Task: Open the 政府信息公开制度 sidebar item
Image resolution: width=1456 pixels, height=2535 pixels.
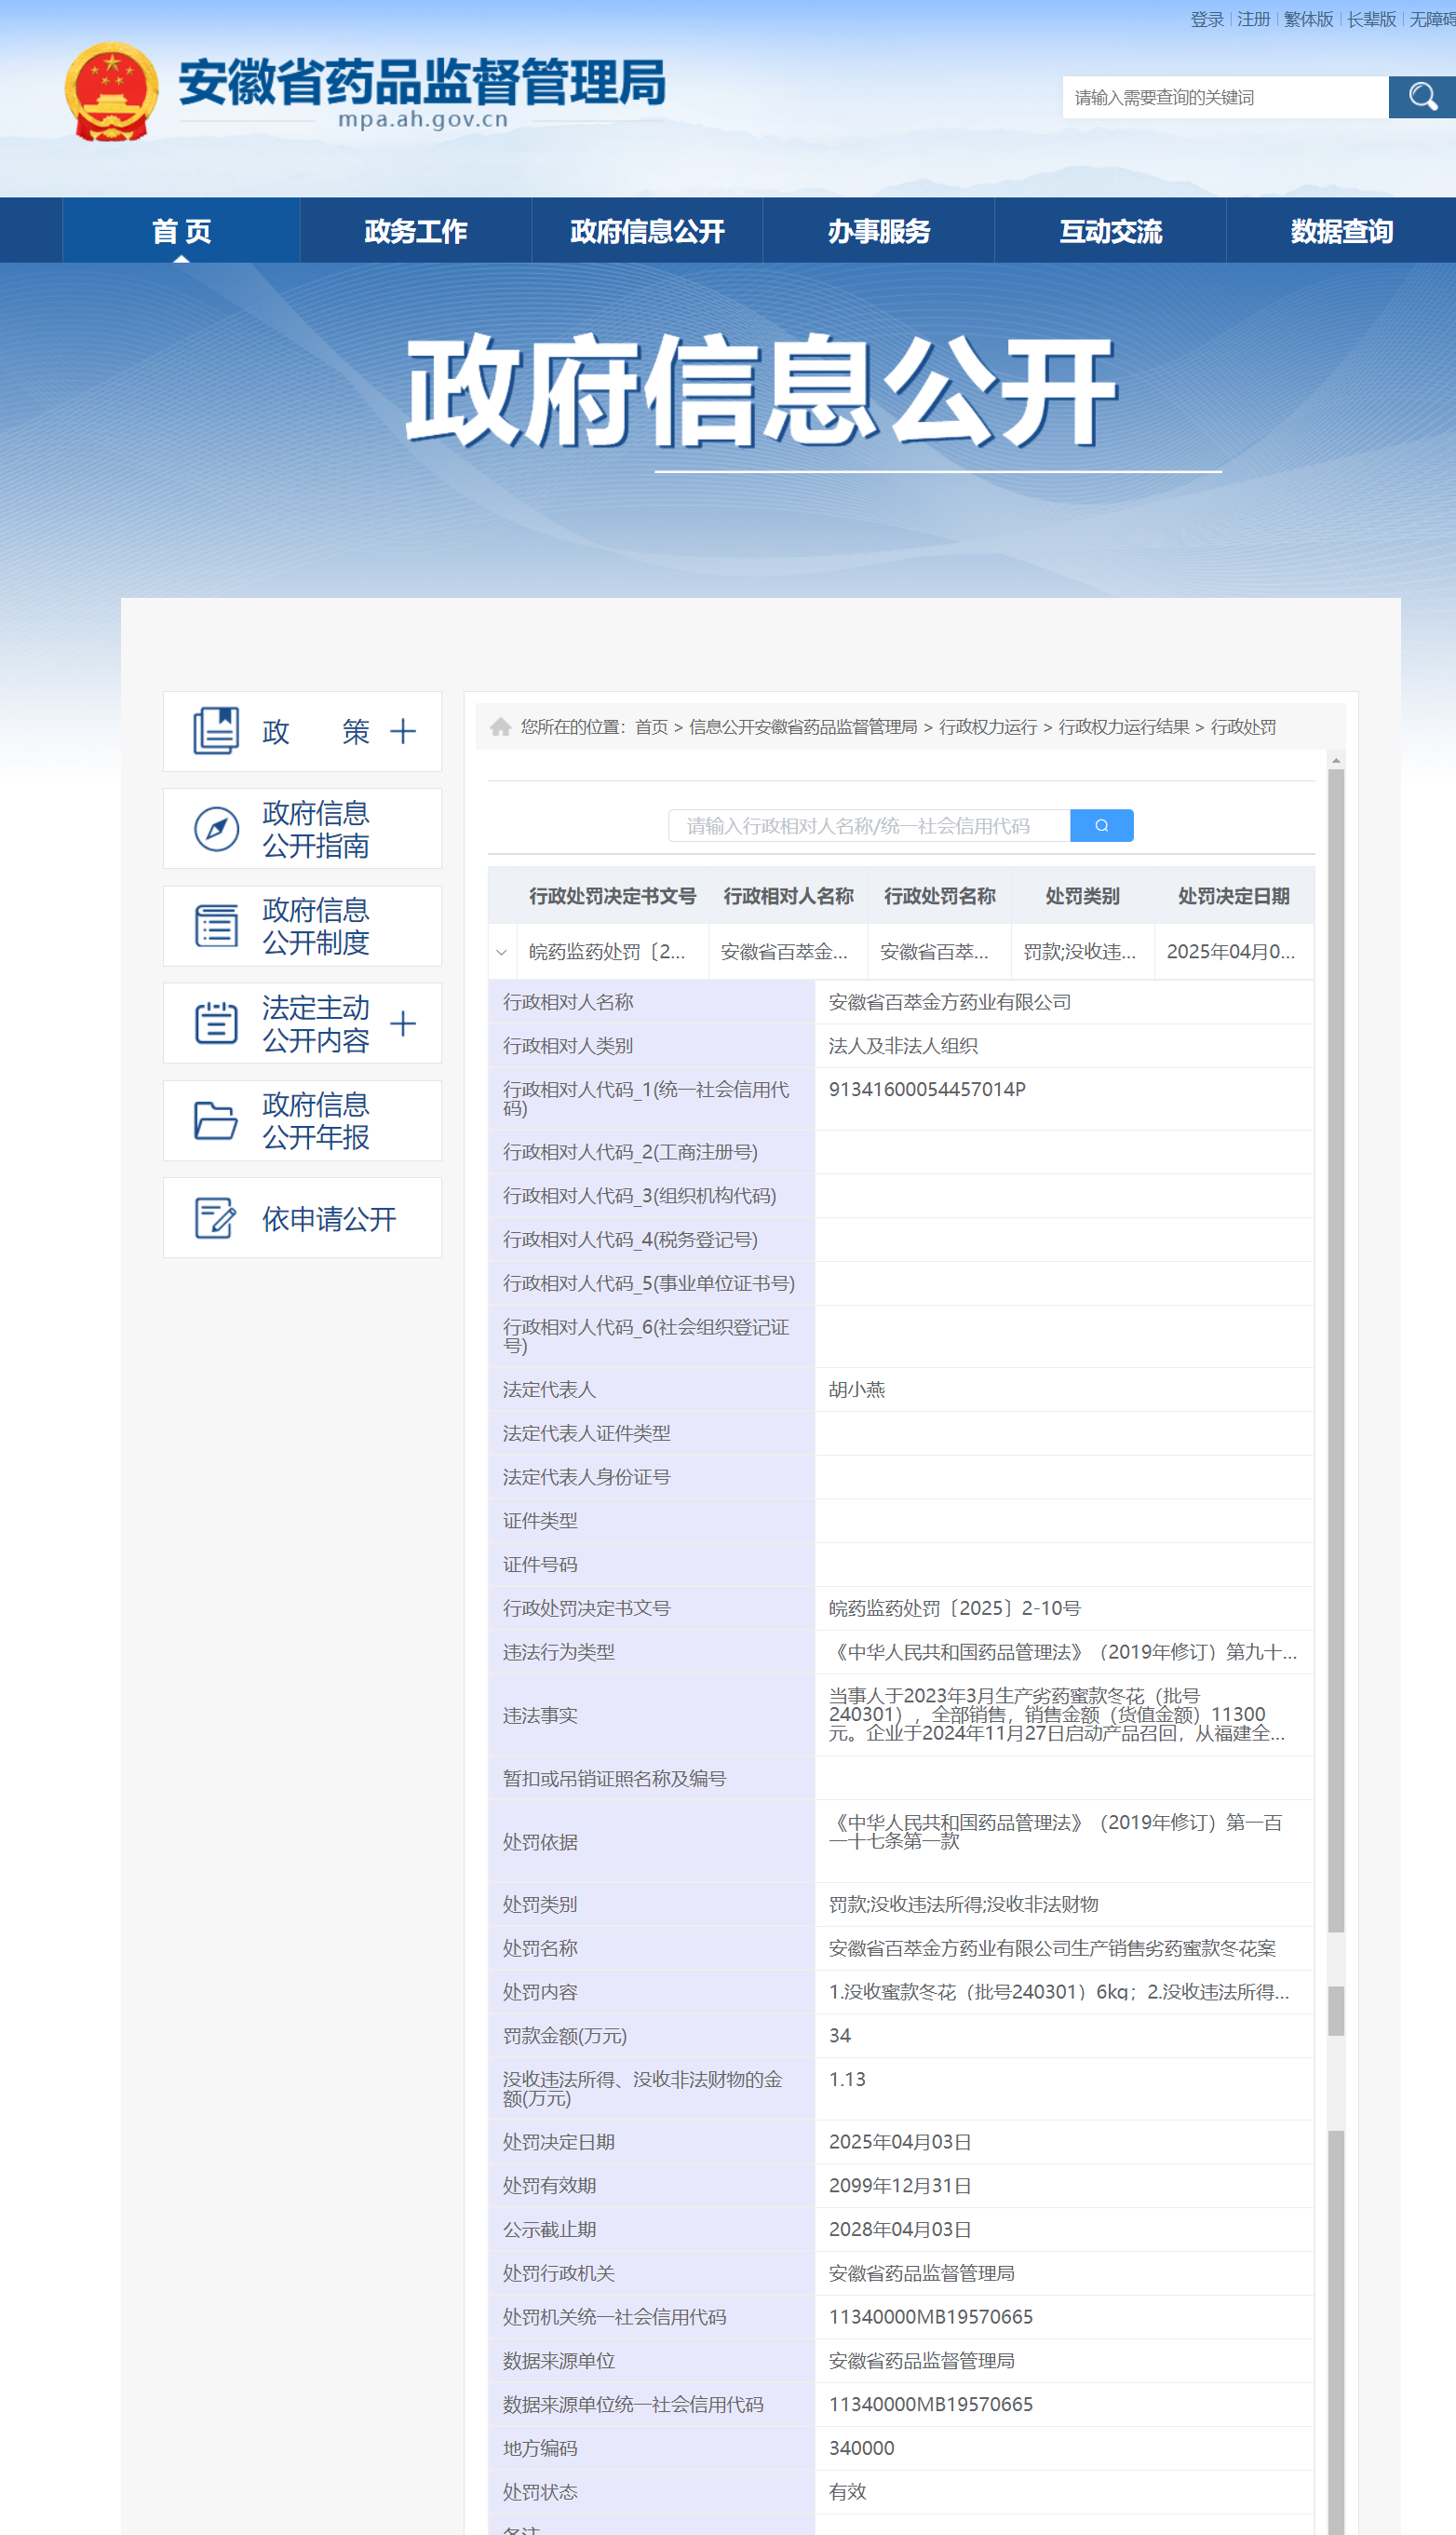Action: 302,926
